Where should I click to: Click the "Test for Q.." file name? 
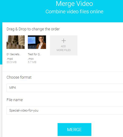[34, 54]
